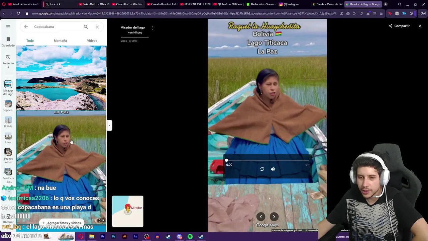Open Premiere Pro from the taskbar

coord(103,237)
